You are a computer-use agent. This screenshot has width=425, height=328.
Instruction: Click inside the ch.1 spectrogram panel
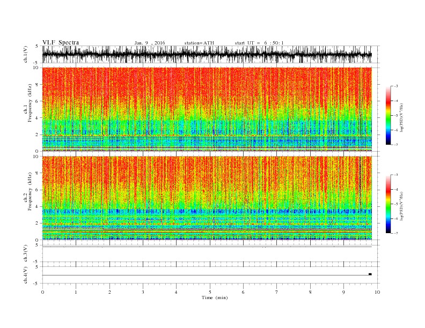[x=207, y=109]
